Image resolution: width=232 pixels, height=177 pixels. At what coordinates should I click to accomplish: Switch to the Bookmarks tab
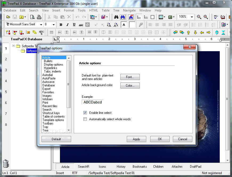(x=140, y=167)
